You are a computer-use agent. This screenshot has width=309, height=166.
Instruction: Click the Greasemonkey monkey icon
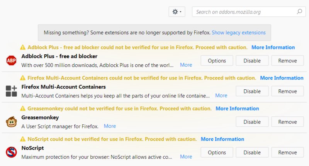tap(11, 122)
